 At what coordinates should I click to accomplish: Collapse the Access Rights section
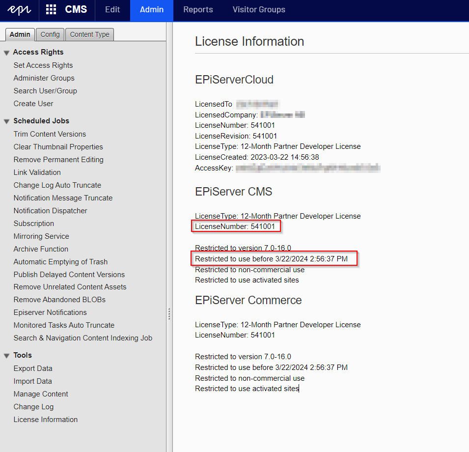click(x=6, y=53)
